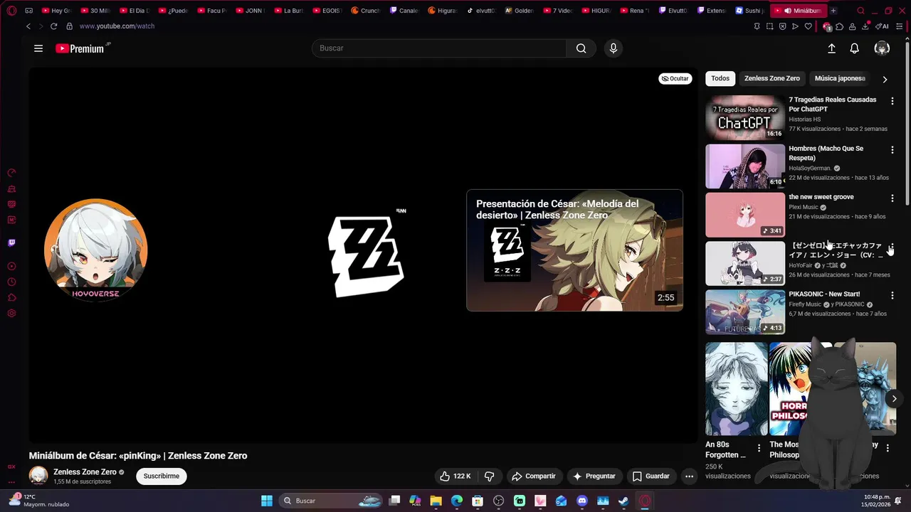The width and height of the screenshot is (911, 512).
Task: Select the Zenless Zone Zero filter chip
Action: [772, 78]
